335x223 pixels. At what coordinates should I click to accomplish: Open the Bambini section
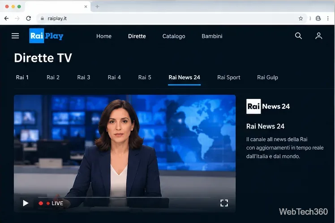click(212, 36)
